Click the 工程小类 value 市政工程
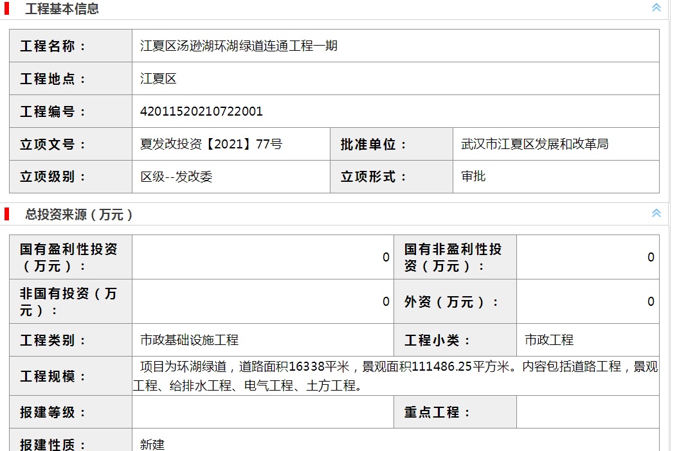688x451 pixels. coord(549,340)
